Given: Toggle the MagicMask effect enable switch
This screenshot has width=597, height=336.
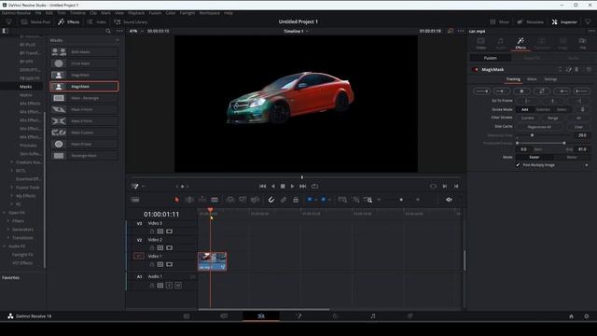Looking at the screenshot, I should [476, 69].
